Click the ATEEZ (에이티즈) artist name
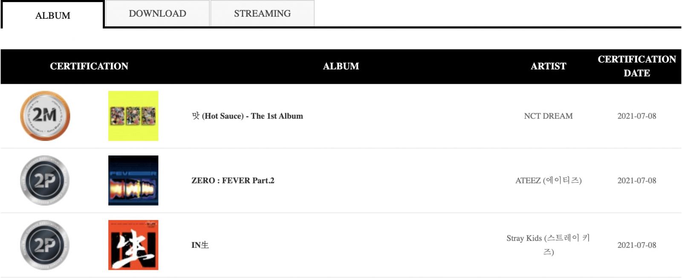Screen dimensions: 682x278 tap(548, 181)
